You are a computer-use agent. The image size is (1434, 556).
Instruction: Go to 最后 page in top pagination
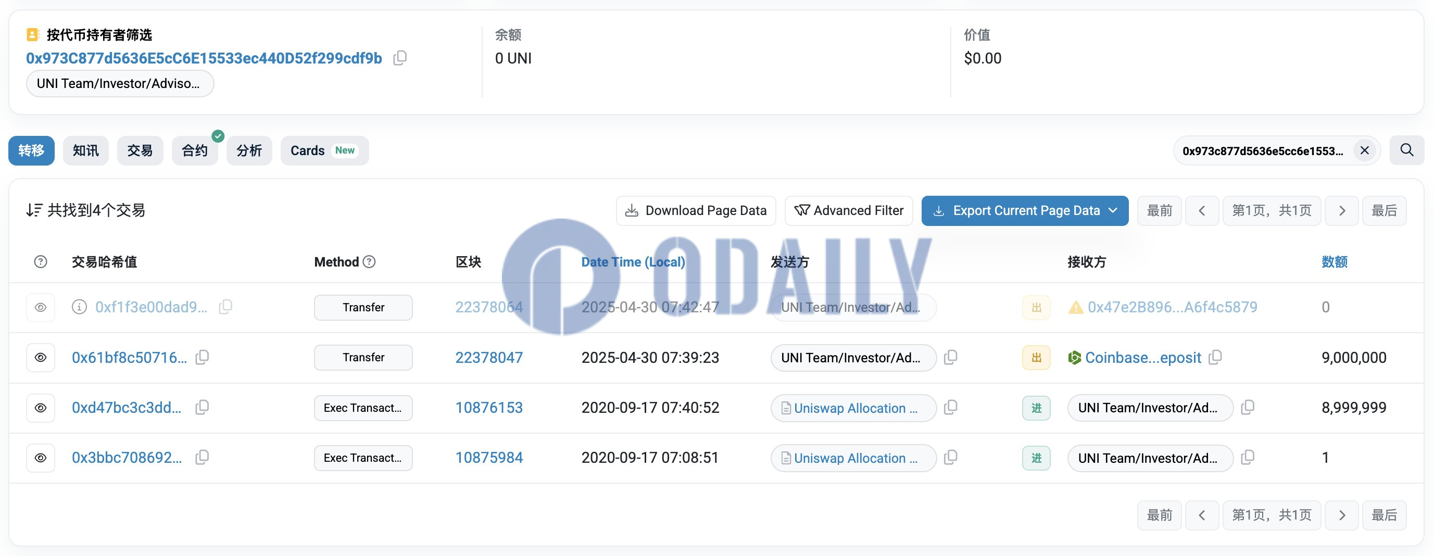pos(1385,210)
